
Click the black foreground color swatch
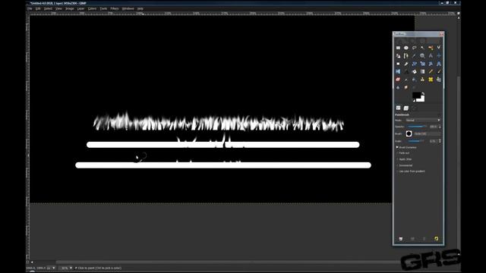[x=416, y=96]
